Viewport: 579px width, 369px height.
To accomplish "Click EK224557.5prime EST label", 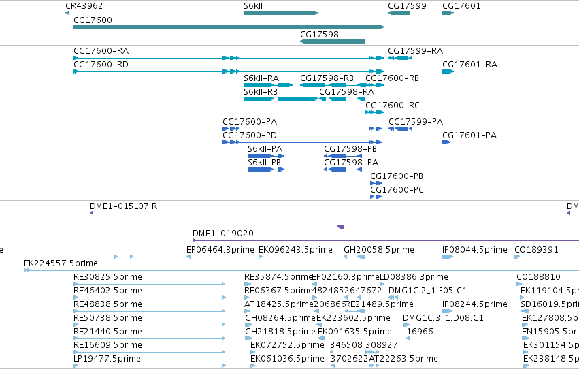I will [61, 263].
